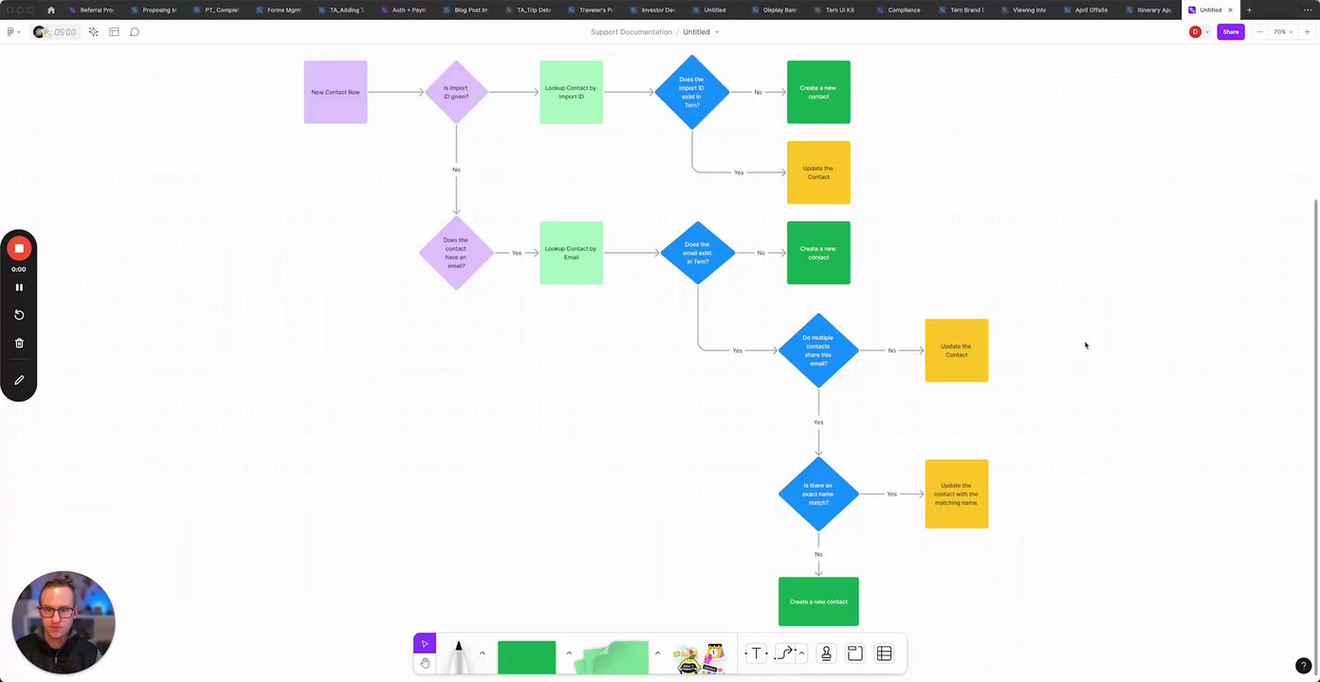Open the stickers and widgets tray

tap(699, 657)
